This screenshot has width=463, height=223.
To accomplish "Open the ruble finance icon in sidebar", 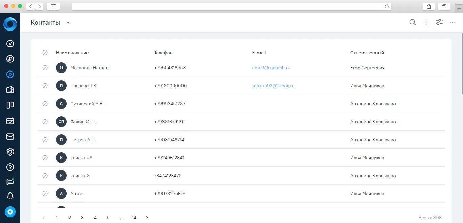I will [10, 59].
